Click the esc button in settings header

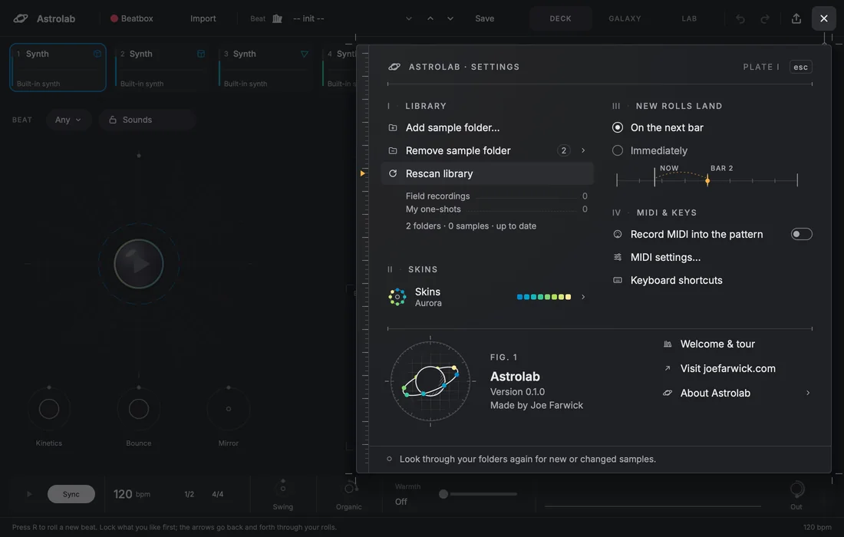point(800,67)
